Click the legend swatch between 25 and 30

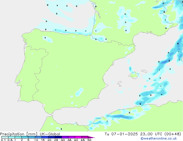[58, 137]
